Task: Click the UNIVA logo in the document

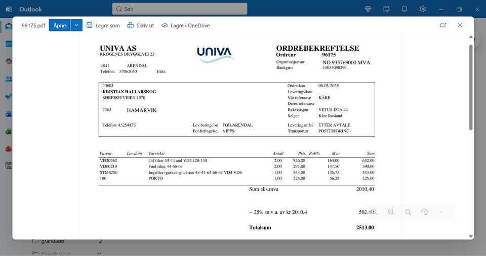Action: click(x=215, y=54)
